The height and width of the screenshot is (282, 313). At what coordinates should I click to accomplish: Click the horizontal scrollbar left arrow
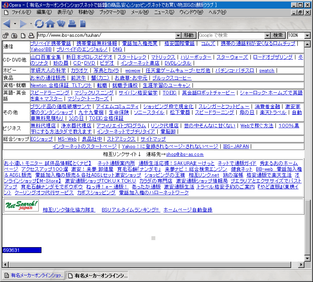click(x=5, y=265)
